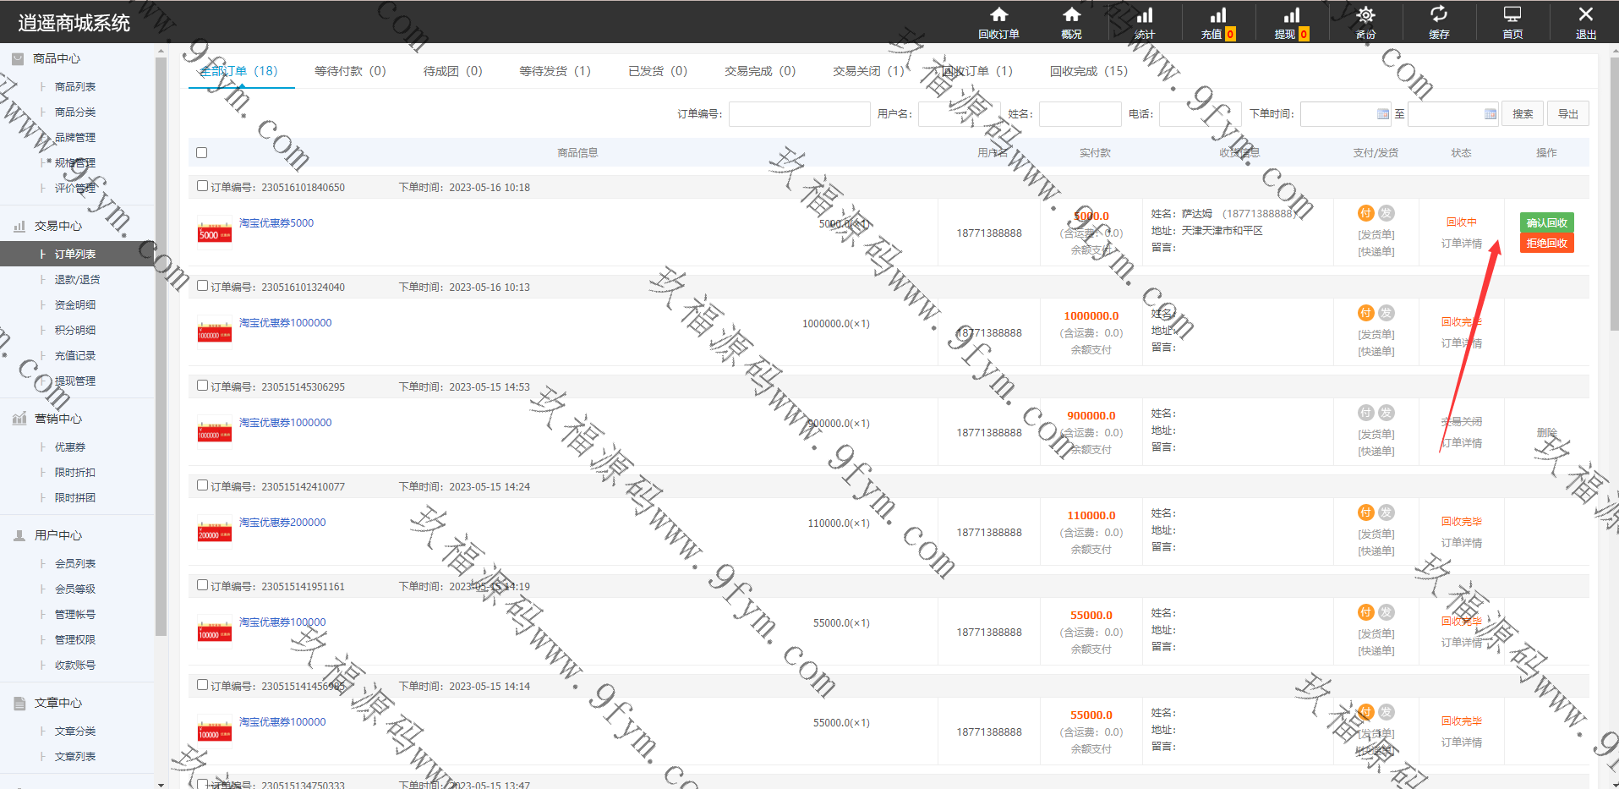Collapse the 商品中心 sidebar section

tap(56, 58)
